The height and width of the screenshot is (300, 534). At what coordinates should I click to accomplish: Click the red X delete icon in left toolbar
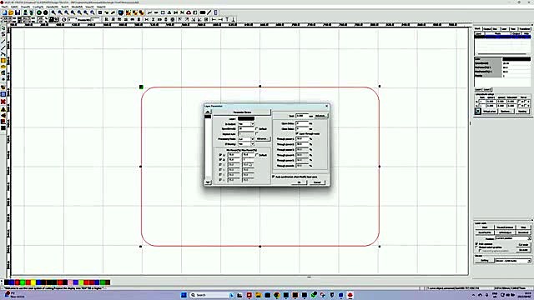coord(3,102)
